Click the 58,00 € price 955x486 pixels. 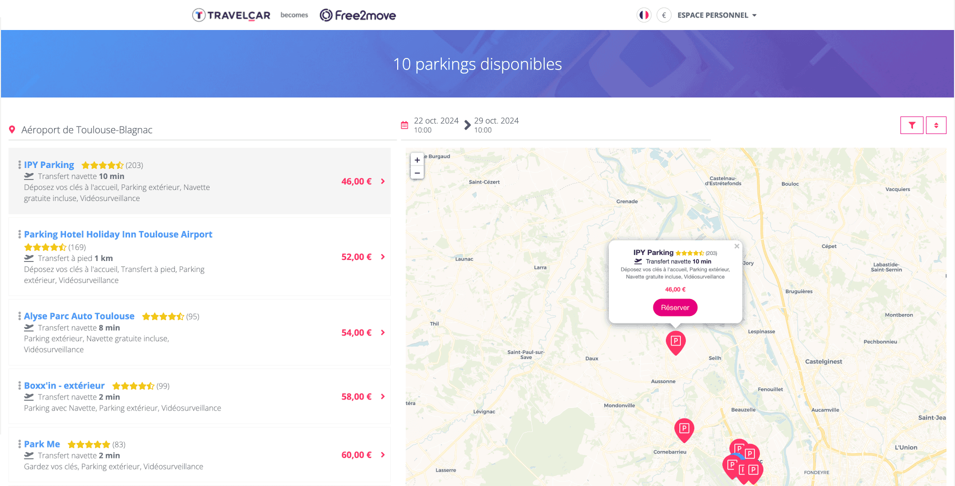(x=356, y=396)
